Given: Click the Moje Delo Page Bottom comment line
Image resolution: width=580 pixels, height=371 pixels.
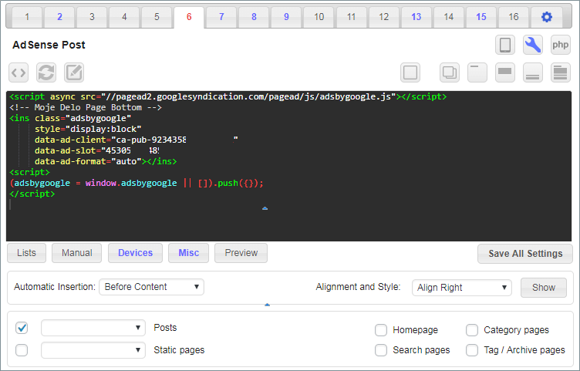Looking at the screenshot, I should (x=86, y=108).
